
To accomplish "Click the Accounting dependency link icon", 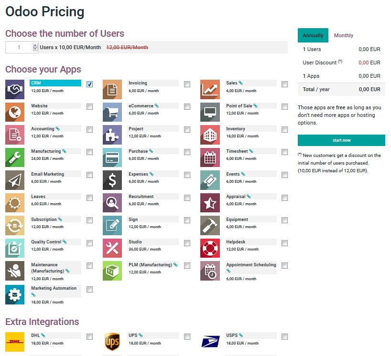I will [x=58, y=128].
